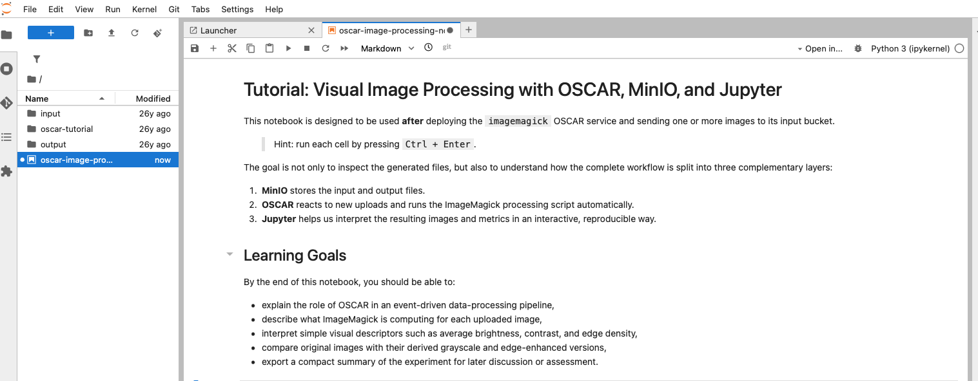
Task: Open the oscar-tutorial folder
Action: 66,129
